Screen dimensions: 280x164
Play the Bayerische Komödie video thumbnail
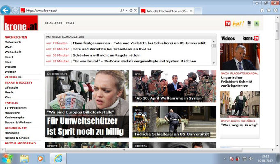(240, 104)
